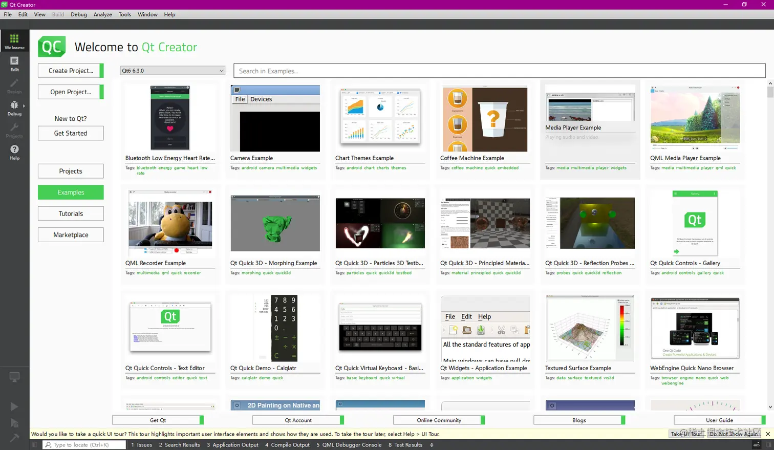Viewport: 774px width, 450px height.
Task: Open the Online Community link
Action: click(439, 420)
